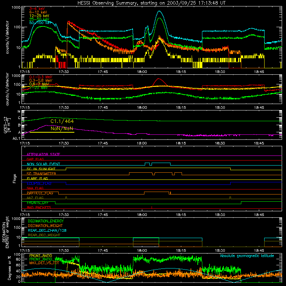The height and width of the screenshot is (286, 286).
Task: Click the A0.1 tick label on GOES axis
Action: click(x=16, y=139)
